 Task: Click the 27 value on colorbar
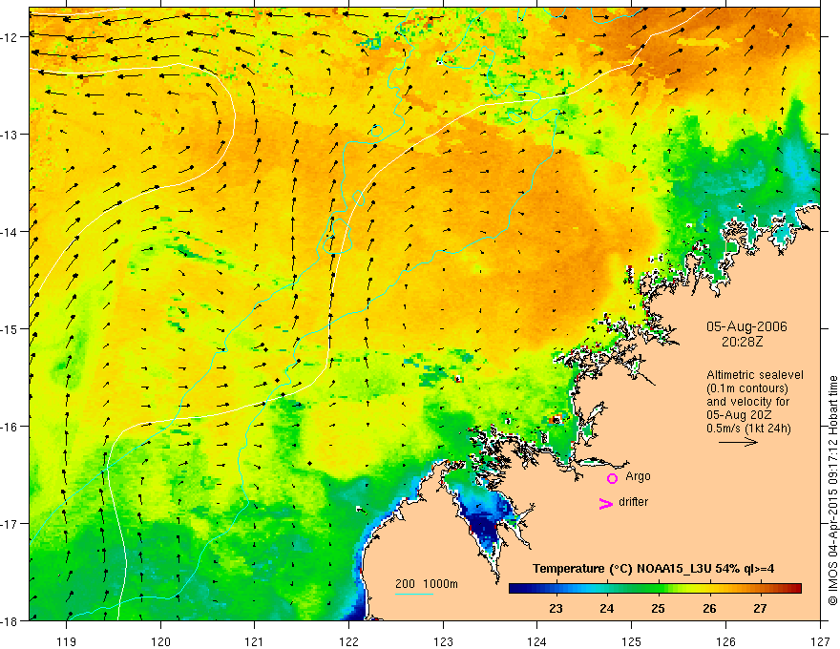click(x=760, y=608)
